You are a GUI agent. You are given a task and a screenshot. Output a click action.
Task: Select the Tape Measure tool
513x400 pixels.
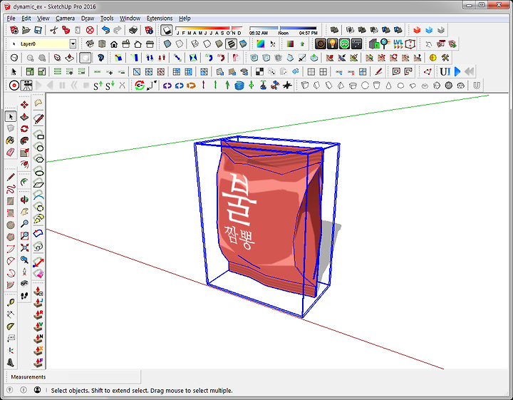click(x=11, y=302)
